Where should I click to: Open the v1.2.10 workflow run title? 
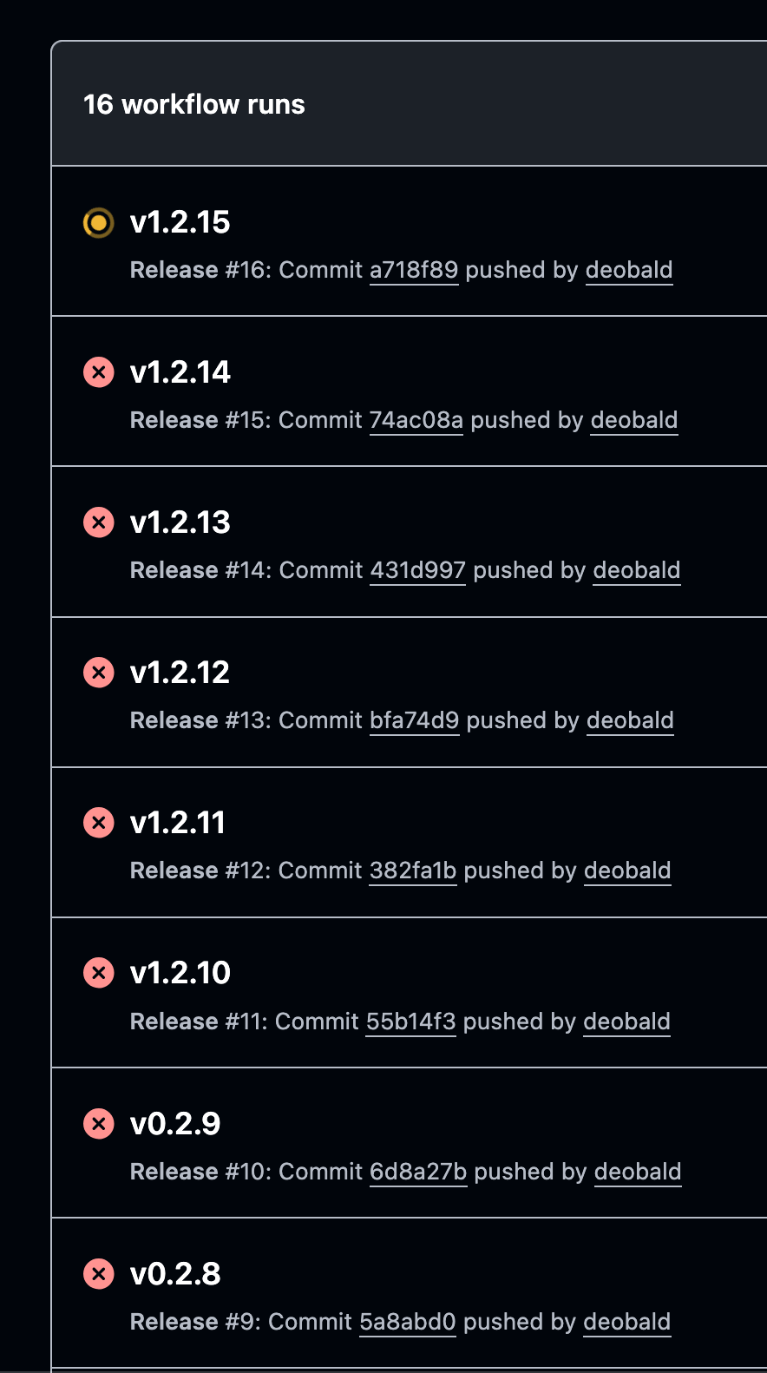coord(180,973)
